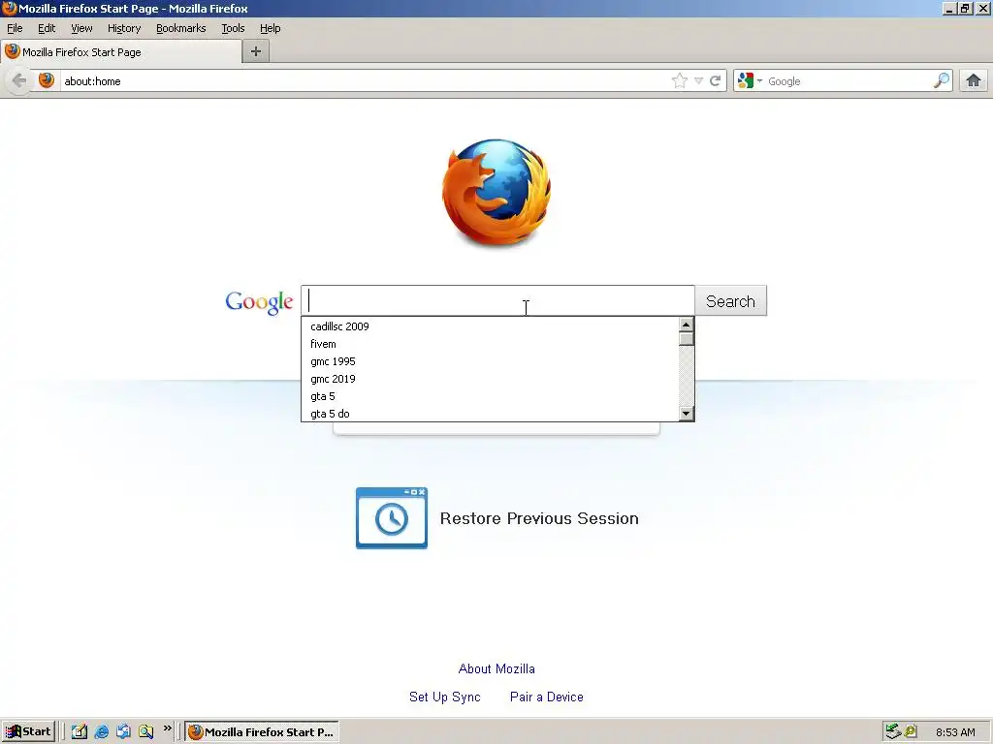Click Restore Previous Session text
993x744 pixels.
click(539, 519)
